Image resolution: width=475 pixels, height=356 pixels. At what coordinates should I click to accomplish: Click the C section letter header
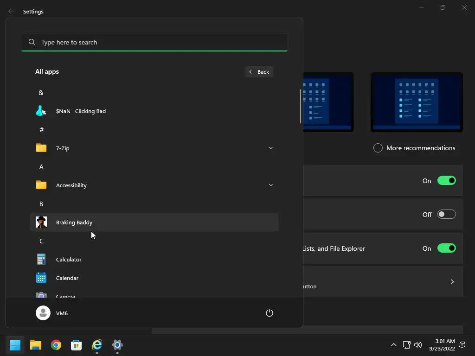(41, 241)
